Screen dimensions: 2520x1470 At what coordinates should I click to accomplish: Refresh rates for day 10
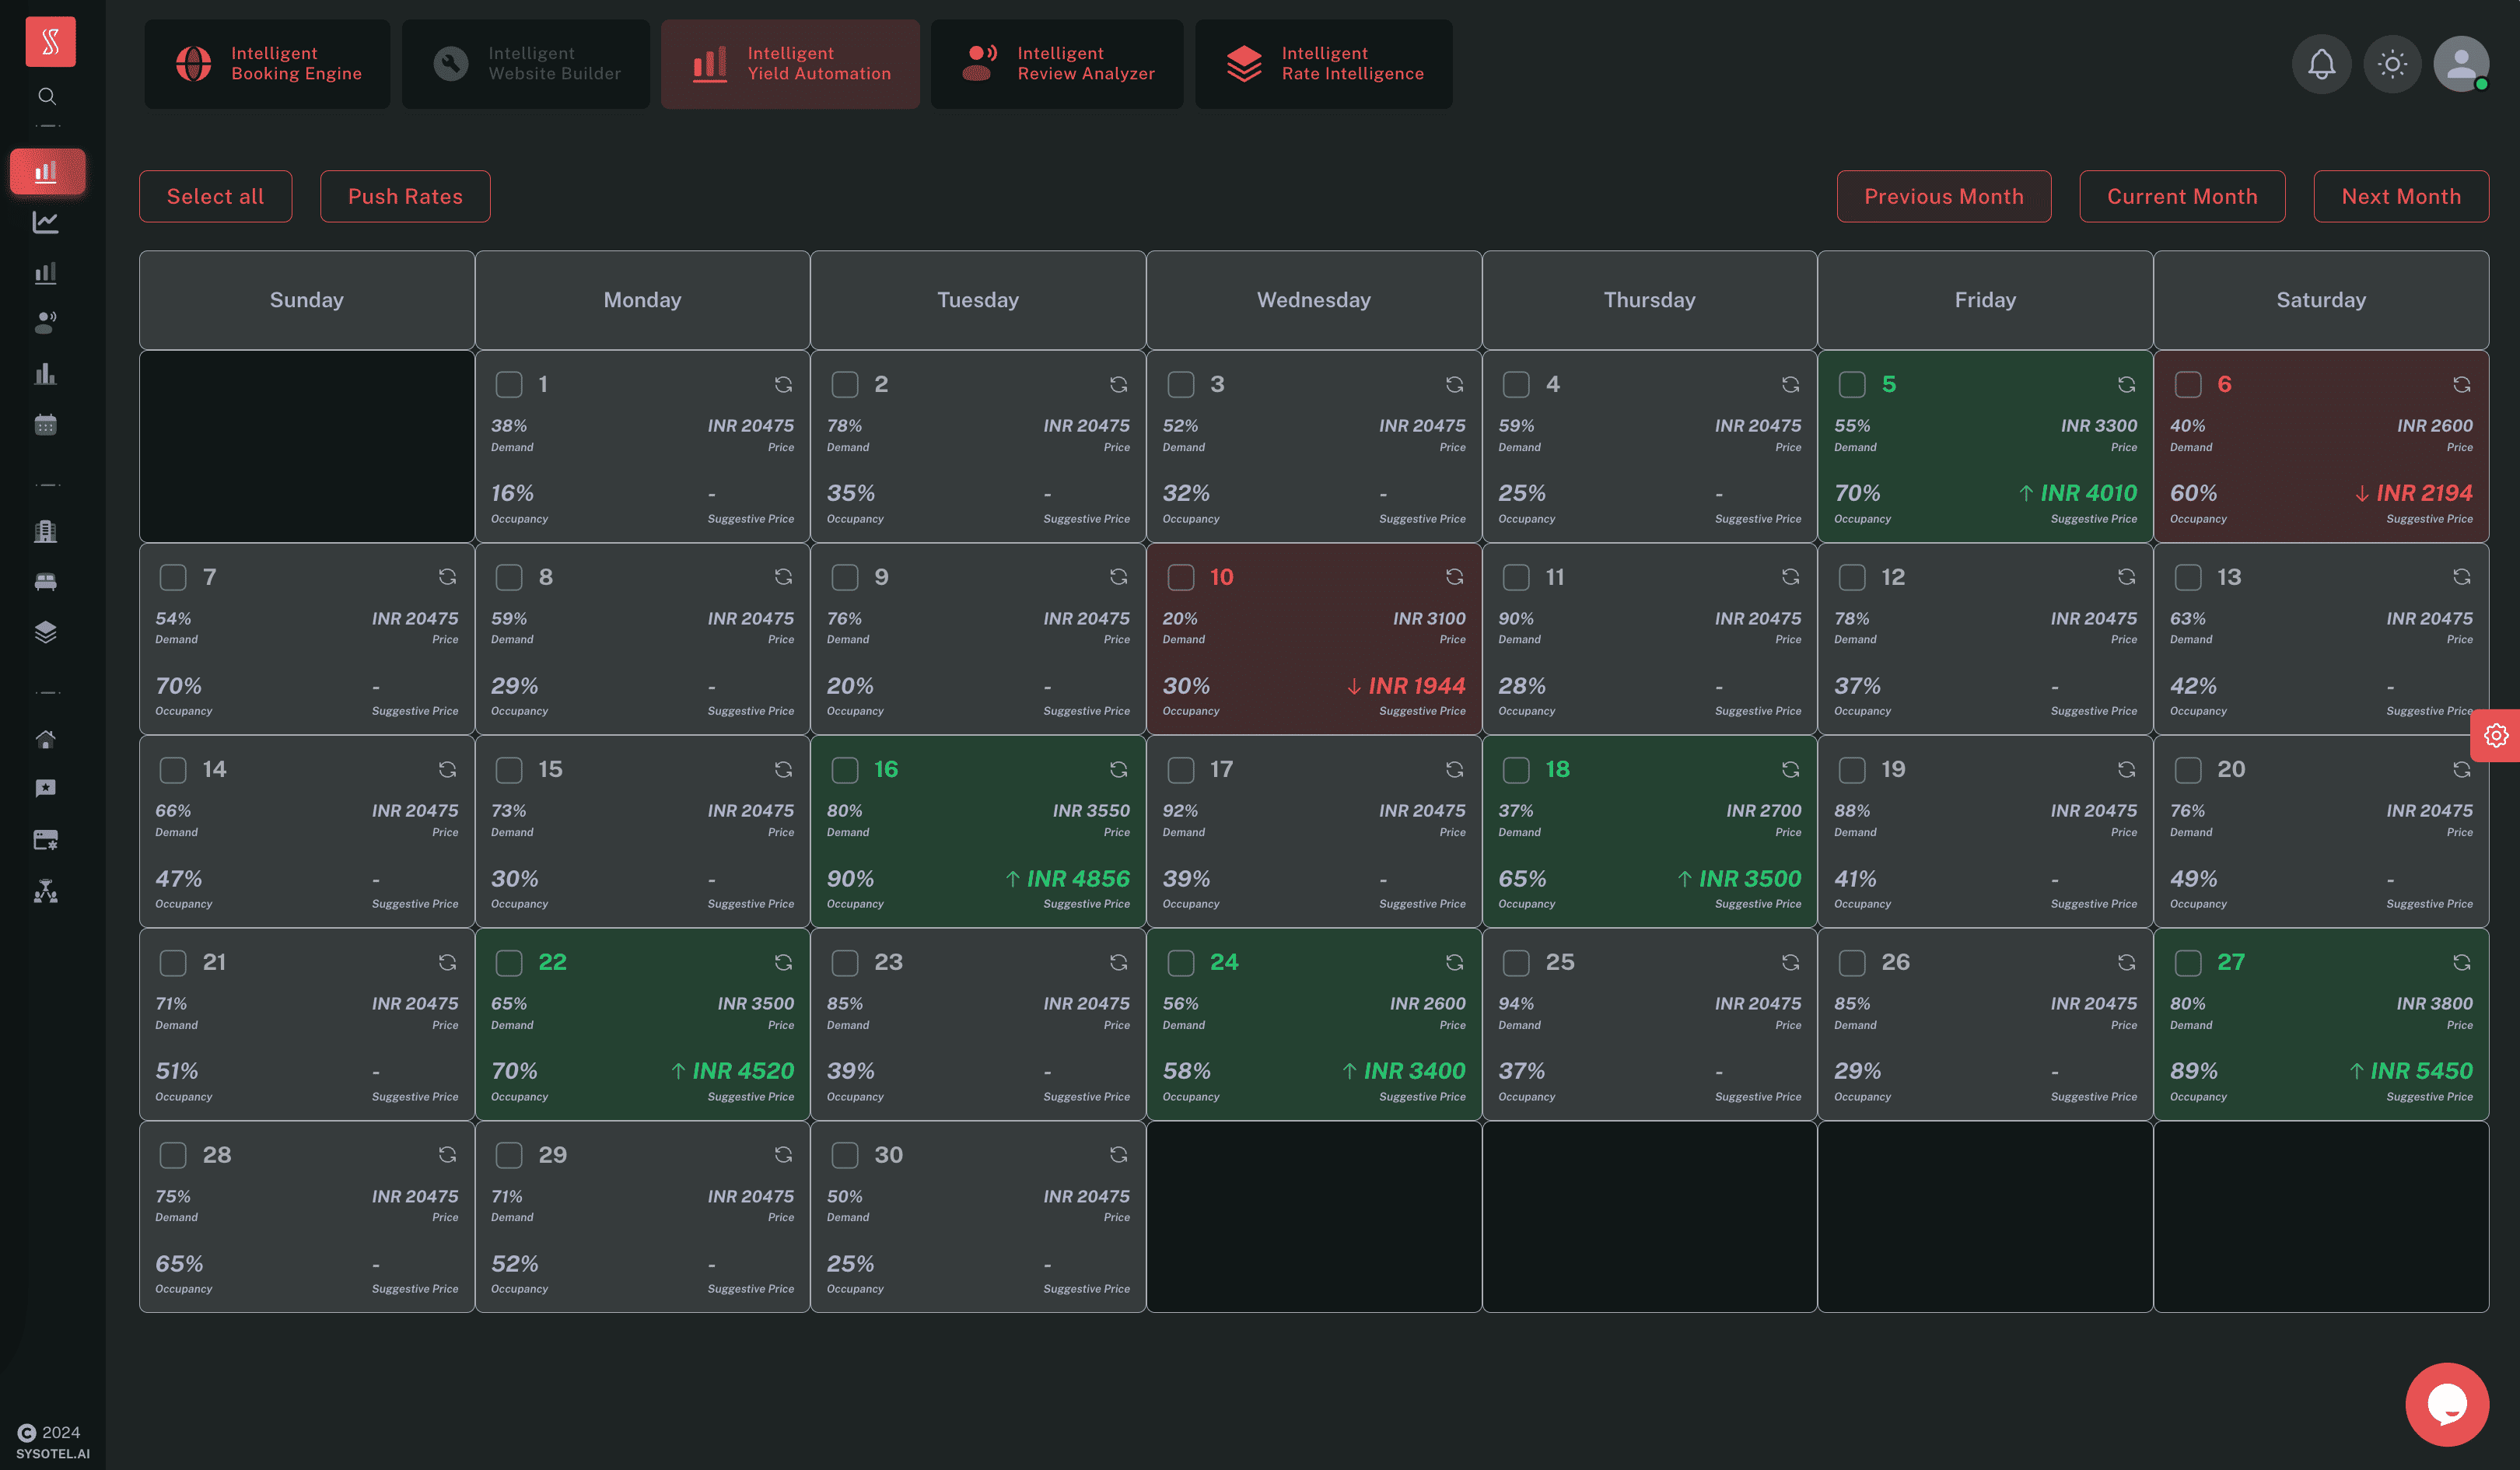coord(1454,577)
